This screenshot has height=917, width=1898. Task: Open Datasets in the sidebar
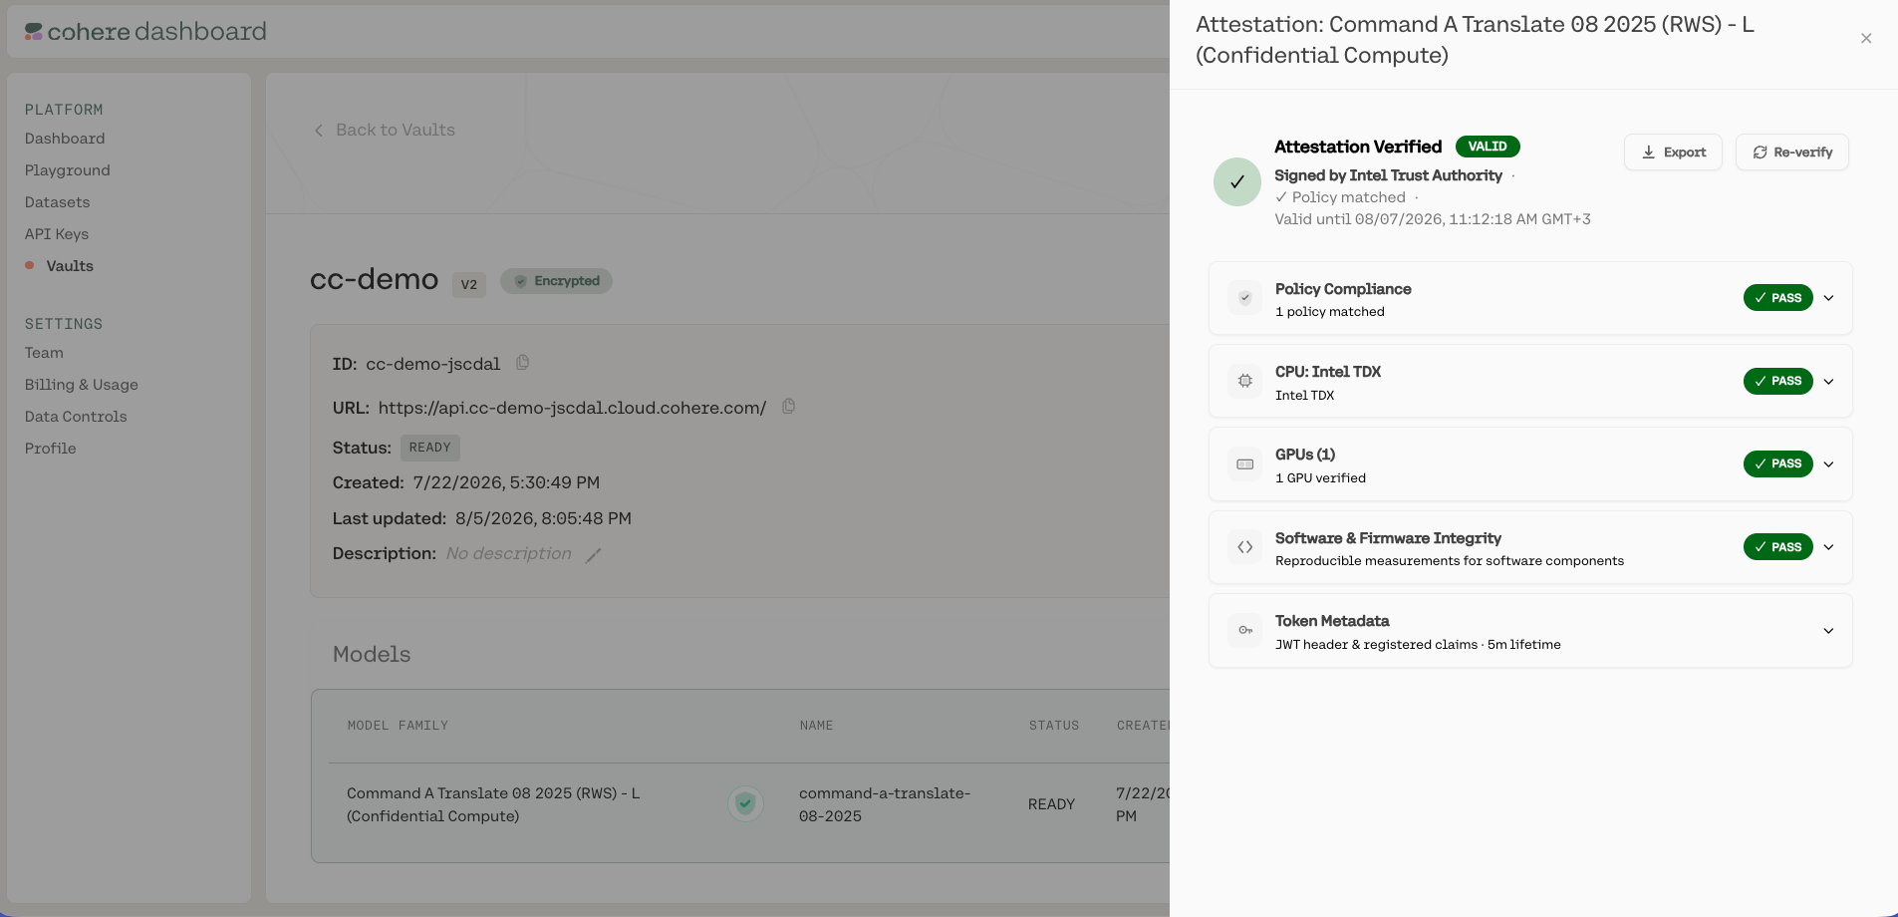coord(58,202)
